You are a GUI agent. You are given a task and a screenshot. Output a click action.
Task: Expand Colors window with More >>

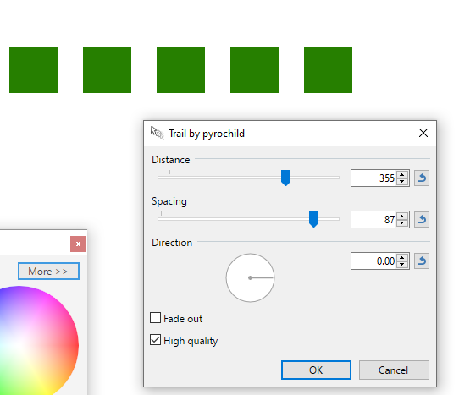click(48, 271)
